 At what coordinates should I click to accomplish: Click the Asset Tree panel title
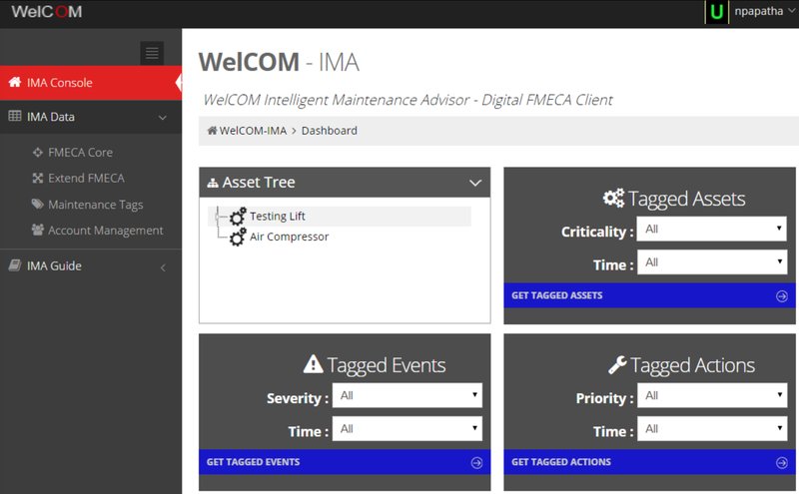[259, 183]
